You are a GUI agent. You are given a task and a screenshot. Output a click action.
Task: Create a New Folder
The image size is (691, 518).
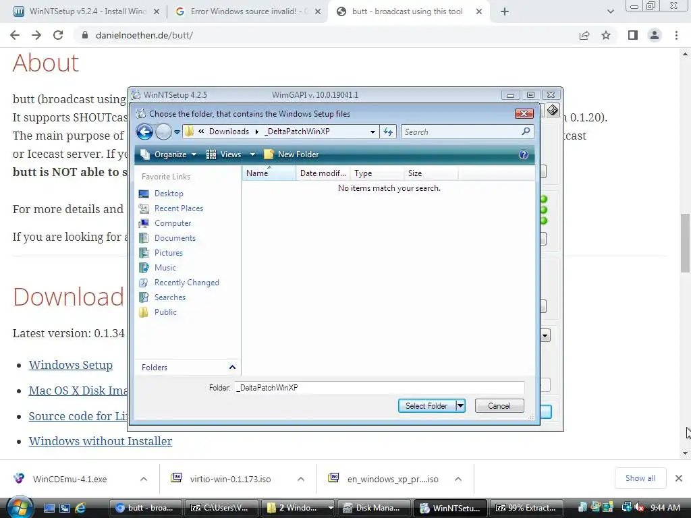[x=292, y=154]
